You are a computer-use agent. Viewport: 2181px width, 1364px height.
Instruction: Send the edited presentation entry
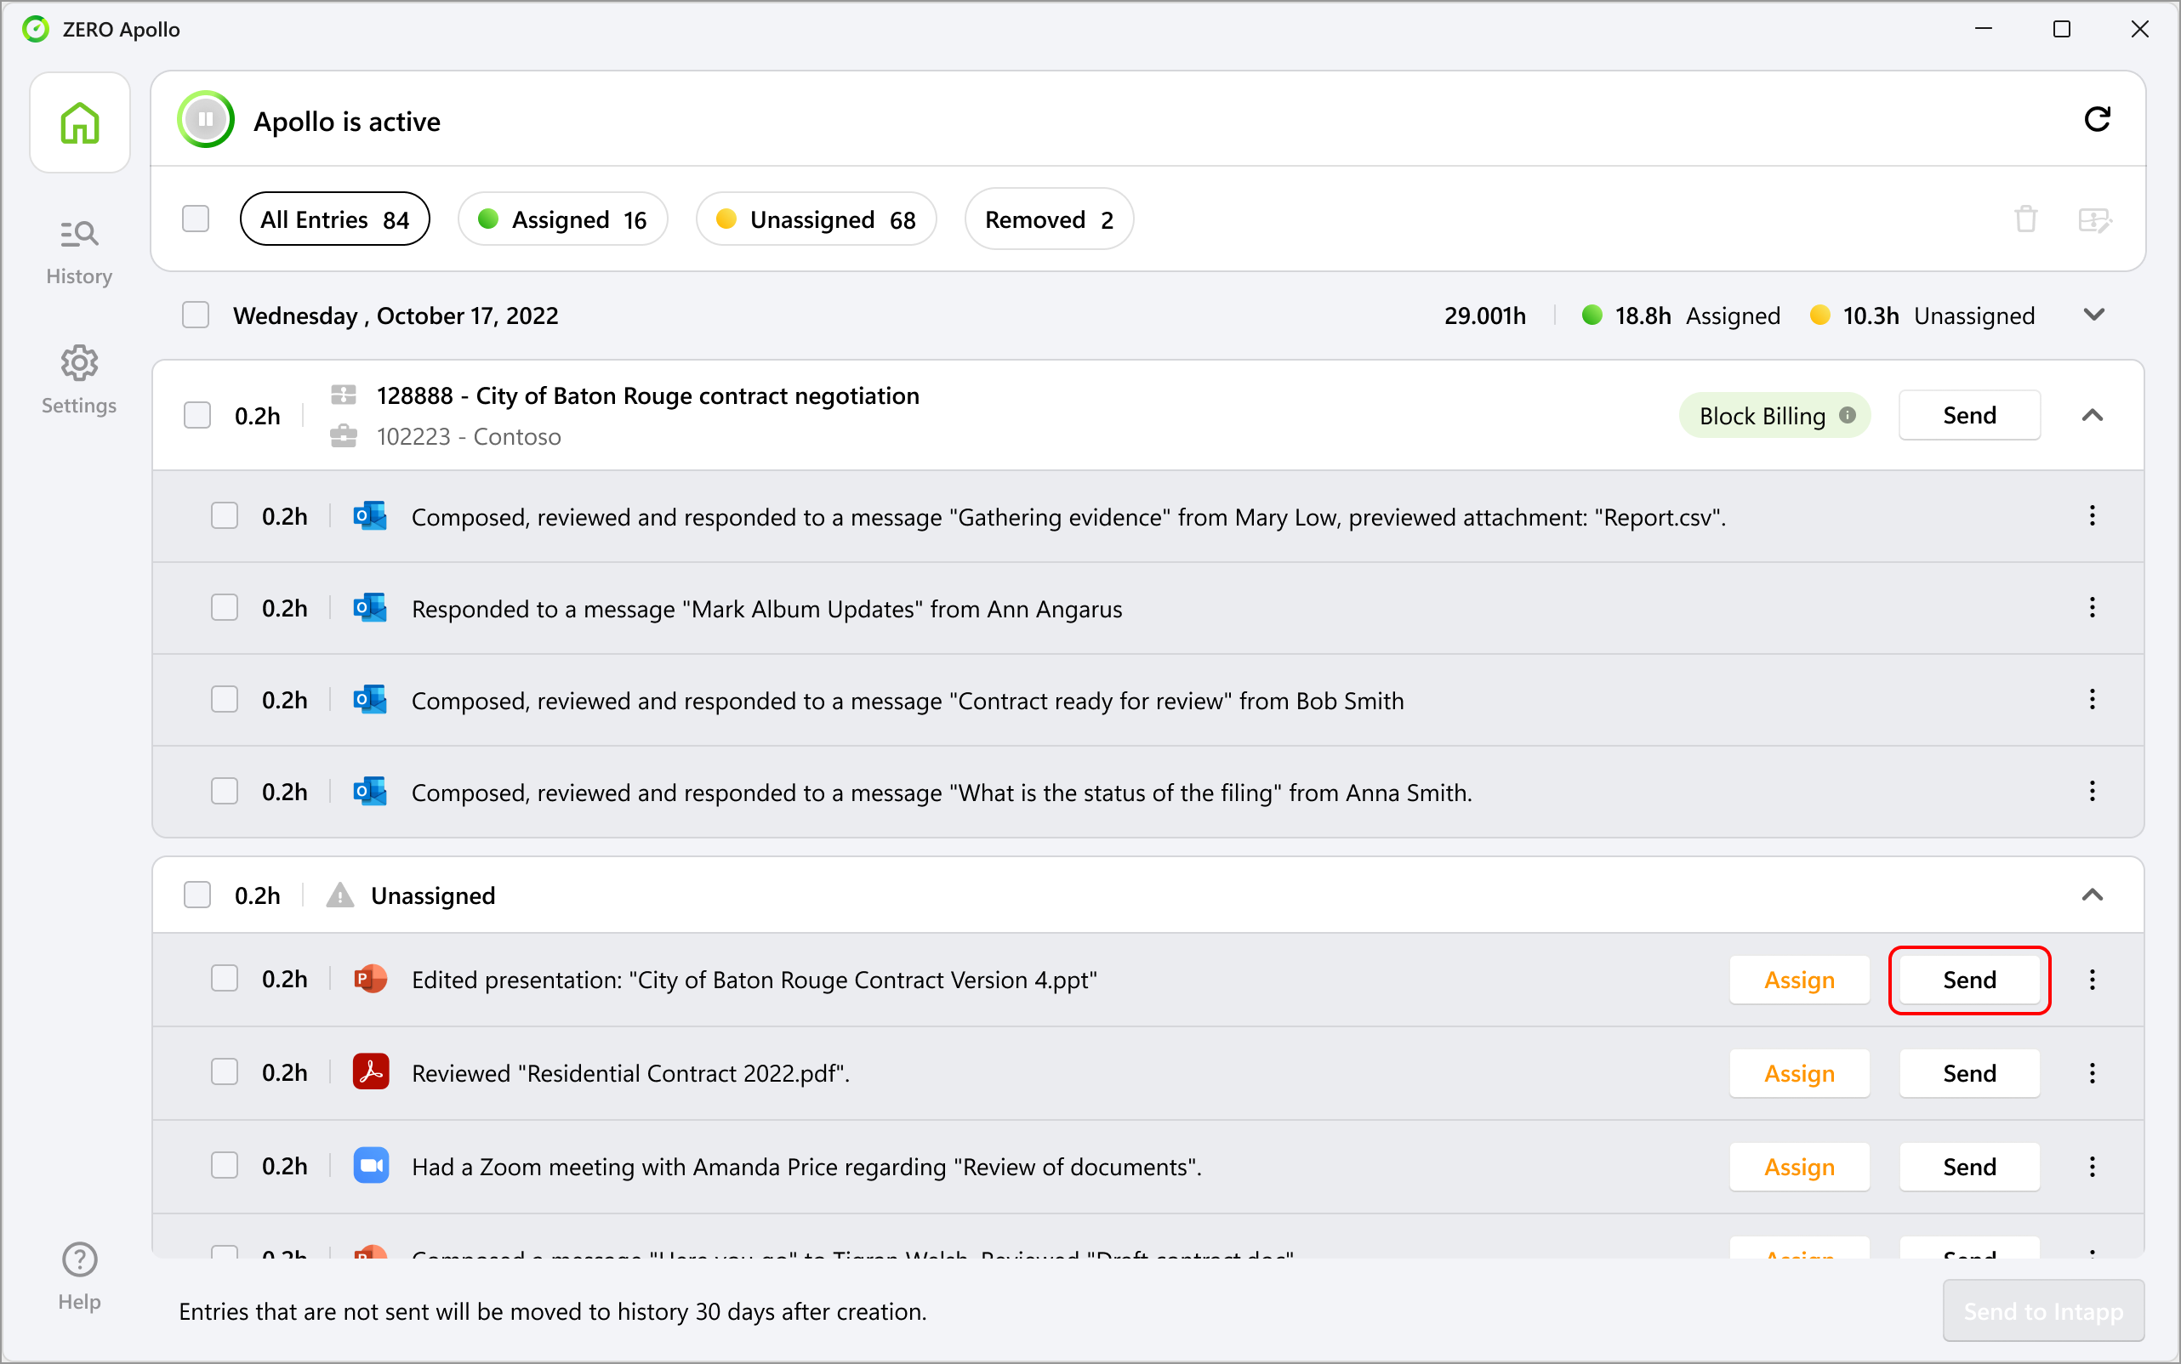pos(1968,980)
